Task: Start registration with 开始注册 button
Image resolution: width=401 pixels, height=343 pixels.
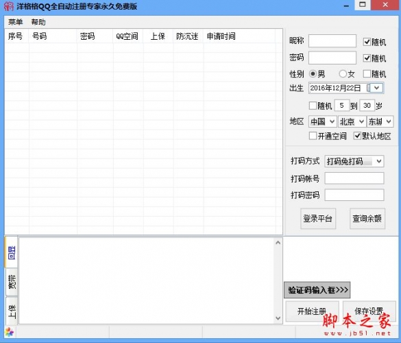Action: [x=312, y=311]
